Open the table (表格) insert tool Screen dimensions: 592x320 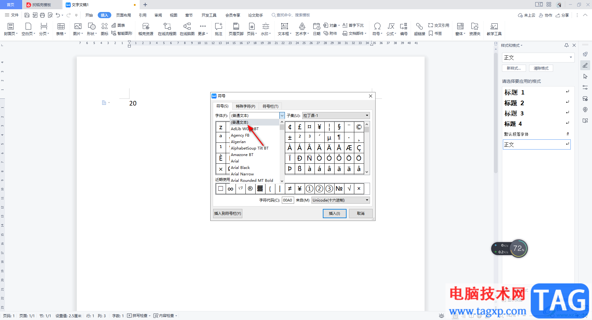point(61,29)
